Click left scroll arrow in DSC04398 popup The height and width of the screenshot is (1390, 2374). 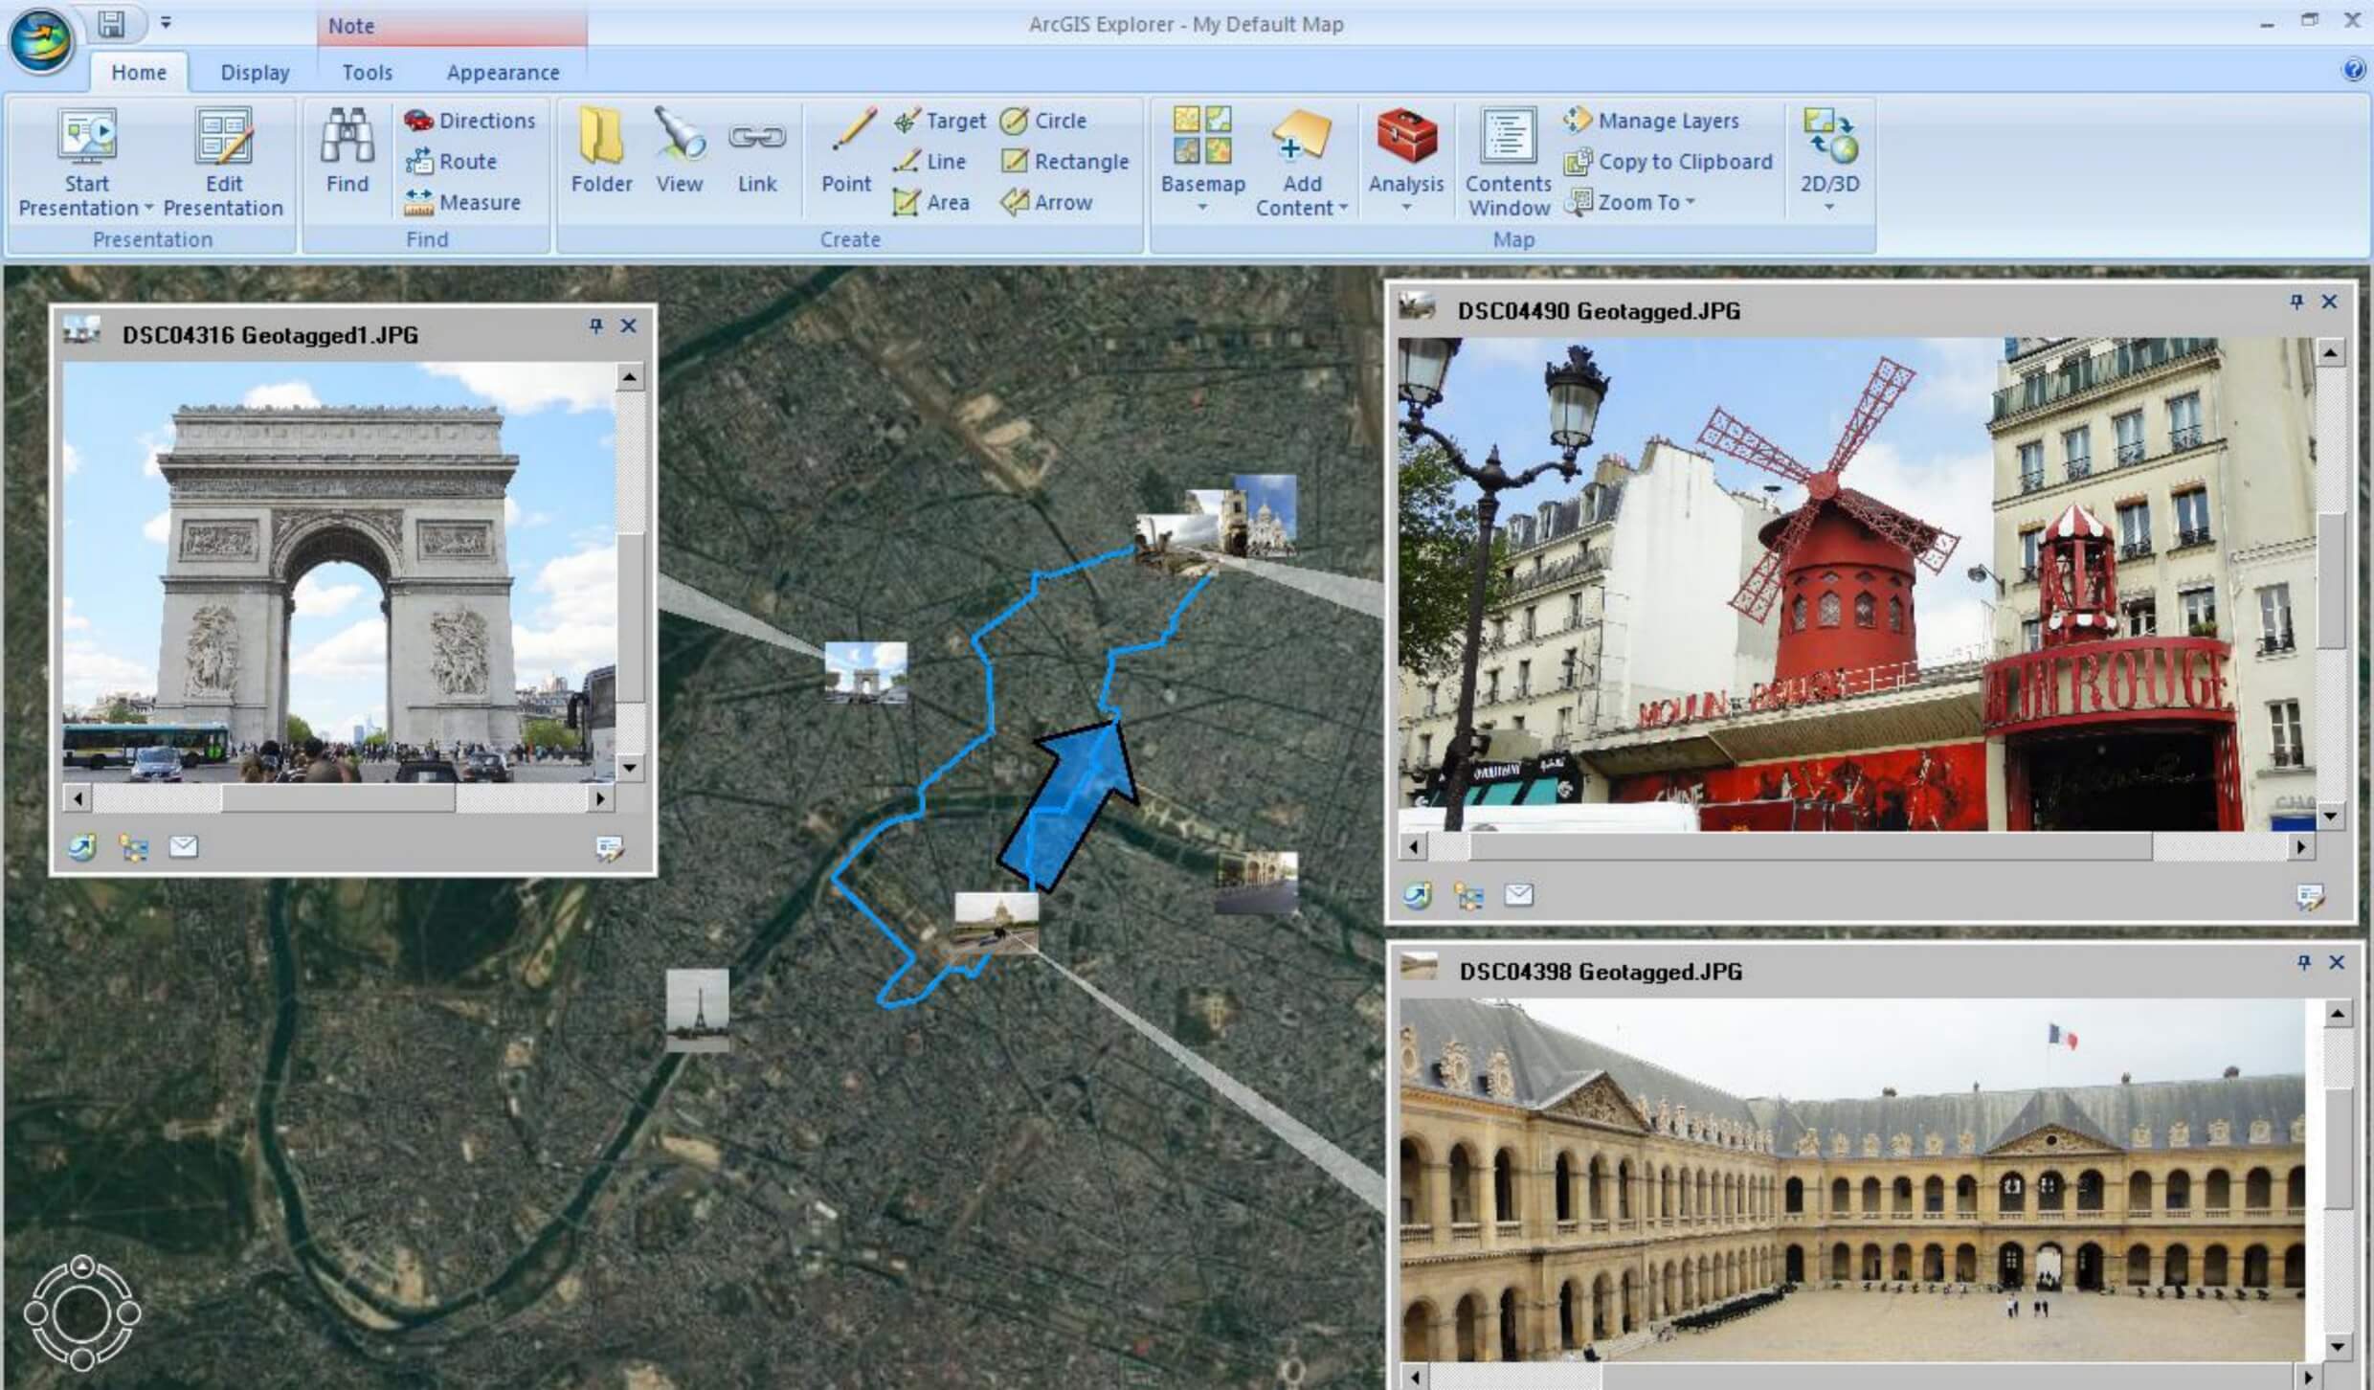(1414, 1378)
